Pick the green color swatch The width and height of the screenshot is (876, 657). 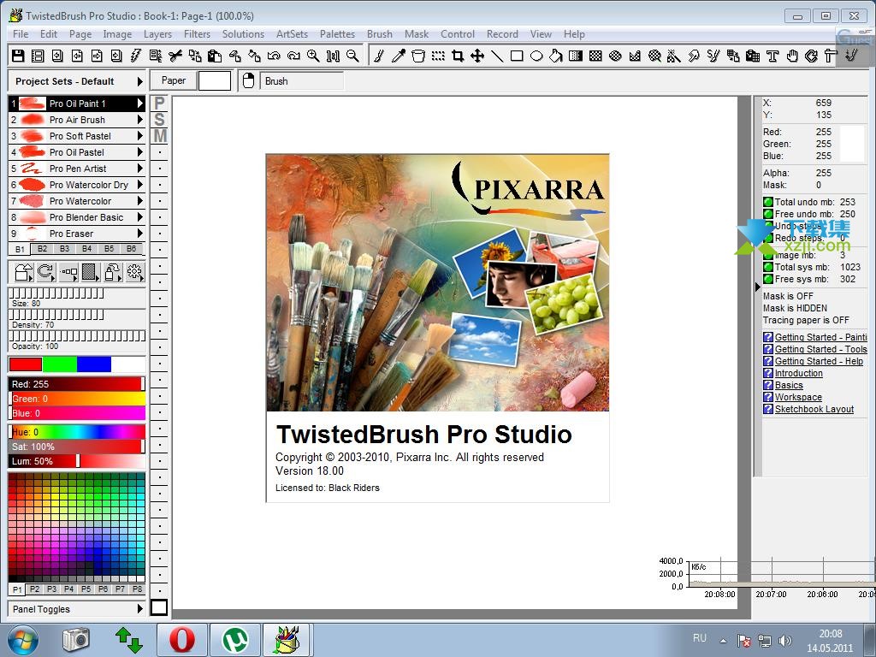[59, 364]
